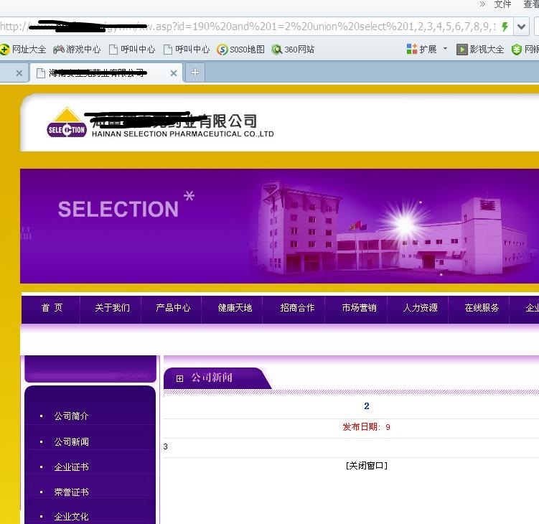Expand the 扩展 dropdown arrow
Image resolution: width=539 pixels, height=524 pixels.
click(445, 49)
